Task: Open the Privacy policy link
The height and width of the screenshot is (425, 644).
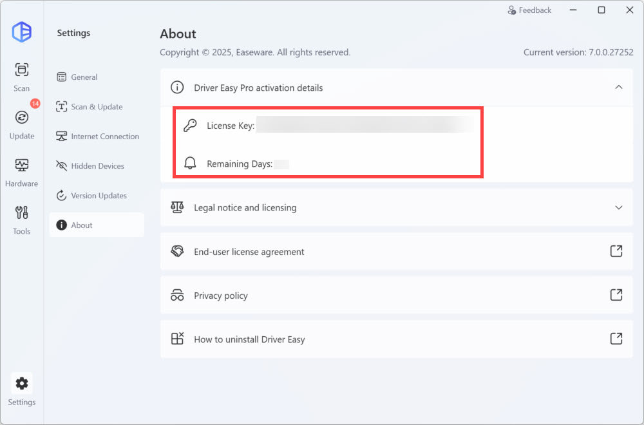Action: coord(396,295)
